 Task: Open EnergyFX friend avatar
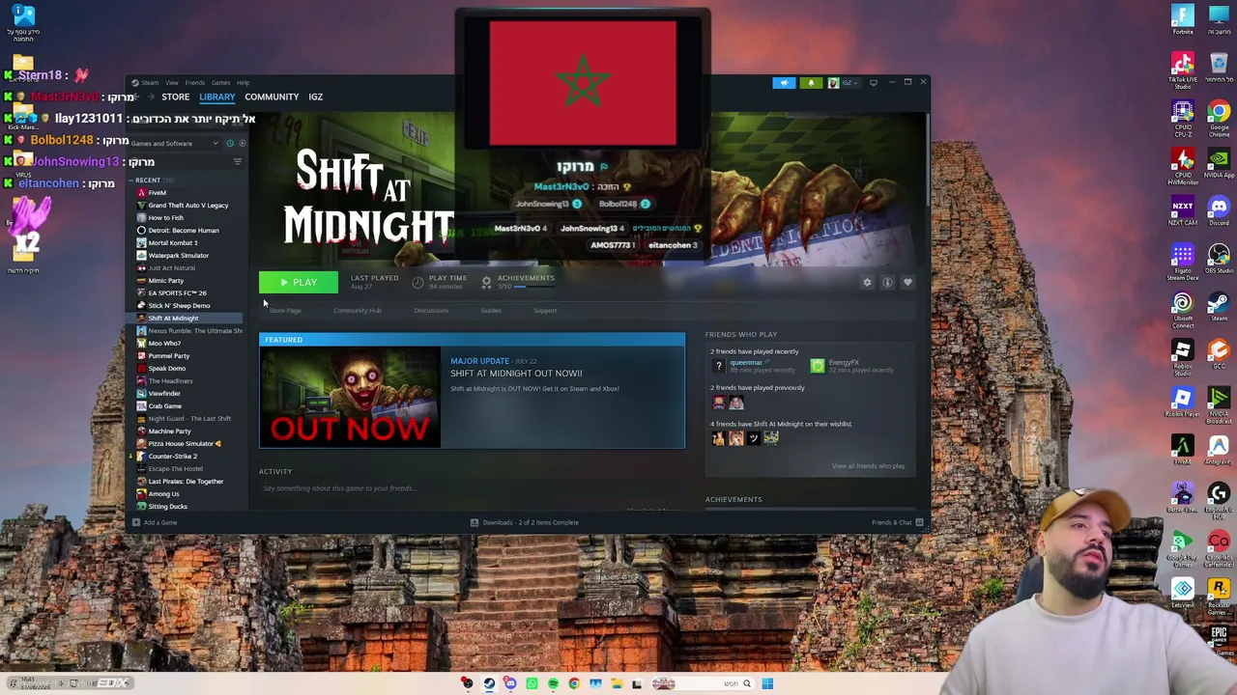tap(818, 366)
